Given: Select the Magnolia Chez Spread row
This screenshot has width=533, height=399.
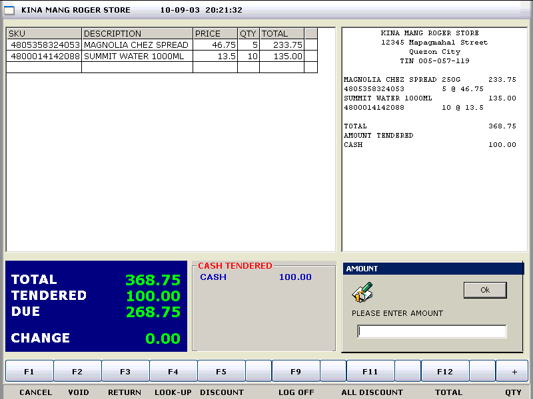Looking at the screenshot, I should click(137, 45).
